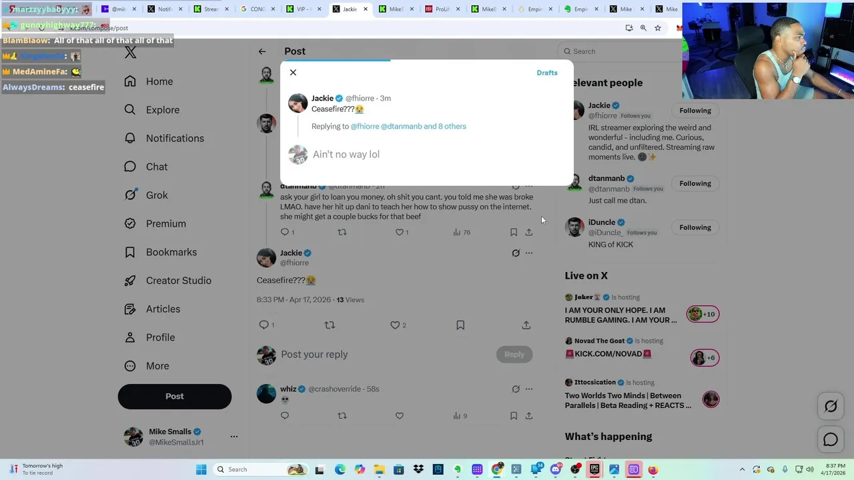This screenshot has width=854, height=480.
Task: Toggle Following button for iDuncle
Action: 695,227
